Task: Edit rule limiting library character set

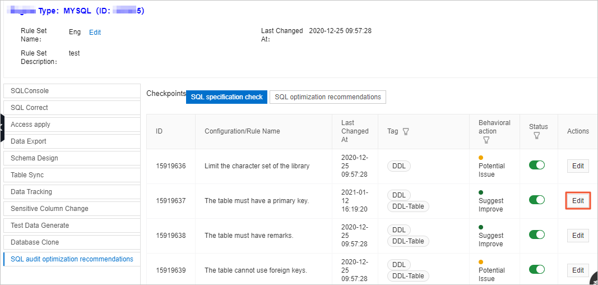Action: pyautogui.click(x=578, y=166)
